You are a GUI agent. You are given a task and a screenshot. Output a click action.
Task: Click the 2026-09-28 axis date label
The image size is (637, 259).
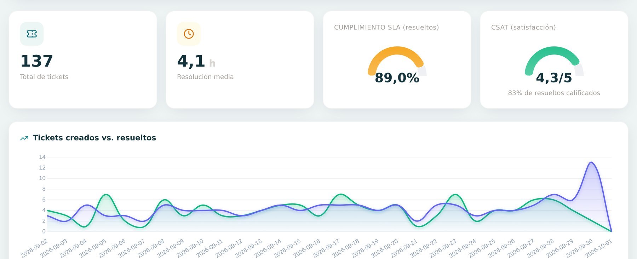[x=541, y=248]
